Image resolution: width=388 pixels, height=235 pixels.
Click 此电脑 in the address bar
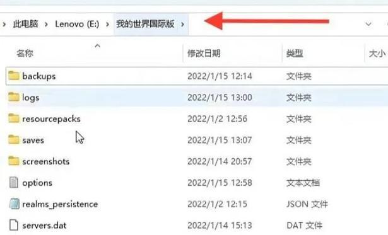(25, 24)
